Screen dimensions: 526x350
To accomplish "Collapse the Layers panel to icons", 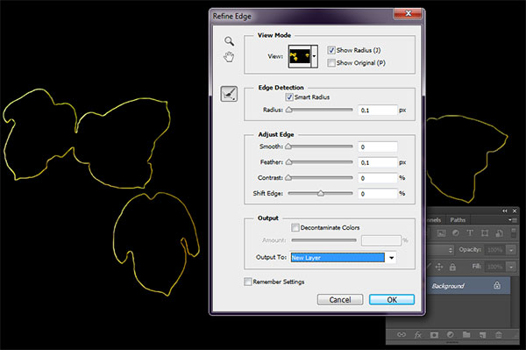I will pos(505,211).
